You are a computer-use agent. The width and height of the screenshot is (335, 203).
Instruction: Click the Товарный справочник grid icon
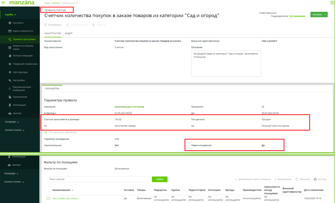(10, 64)
